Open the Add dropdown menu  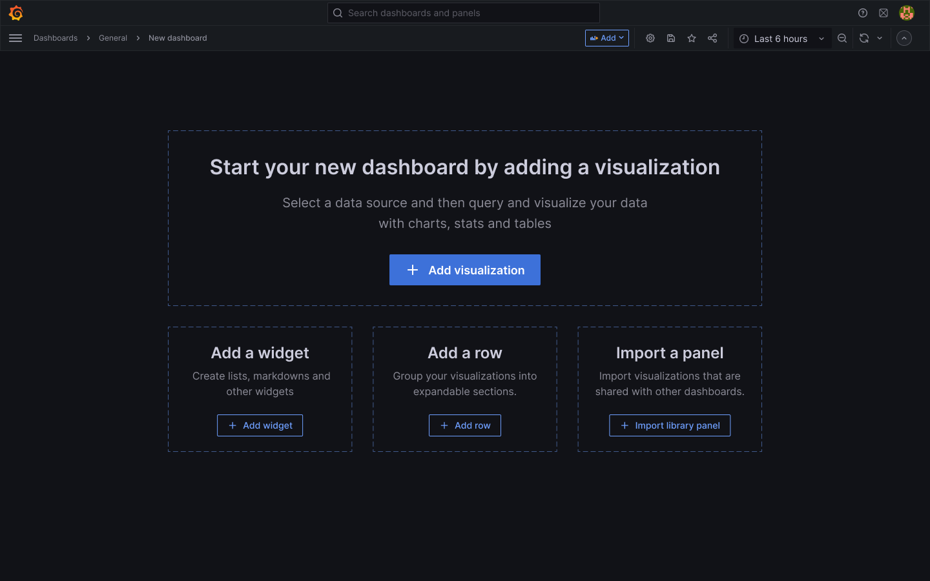pyautogui.click(x=606, y=37)
